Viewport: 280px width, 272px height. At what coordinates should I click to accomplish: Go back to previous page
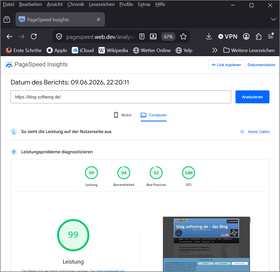coord(9,37)
